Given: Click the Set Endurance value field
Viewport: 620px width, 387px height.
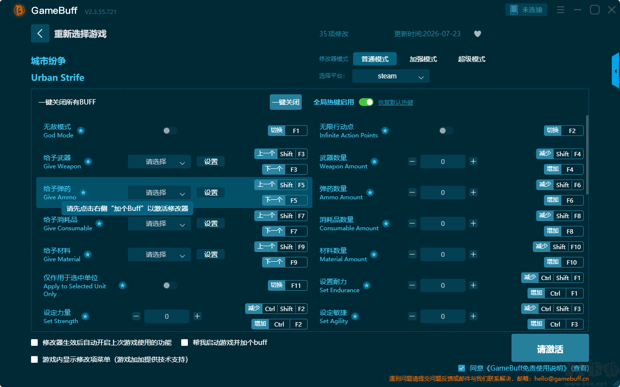Looking at the screenshot, I should click(443, 285).
